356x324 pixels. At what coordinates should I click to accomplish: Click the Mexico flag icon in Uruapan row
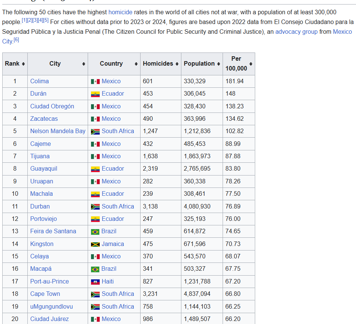click(x=95, y=182)
